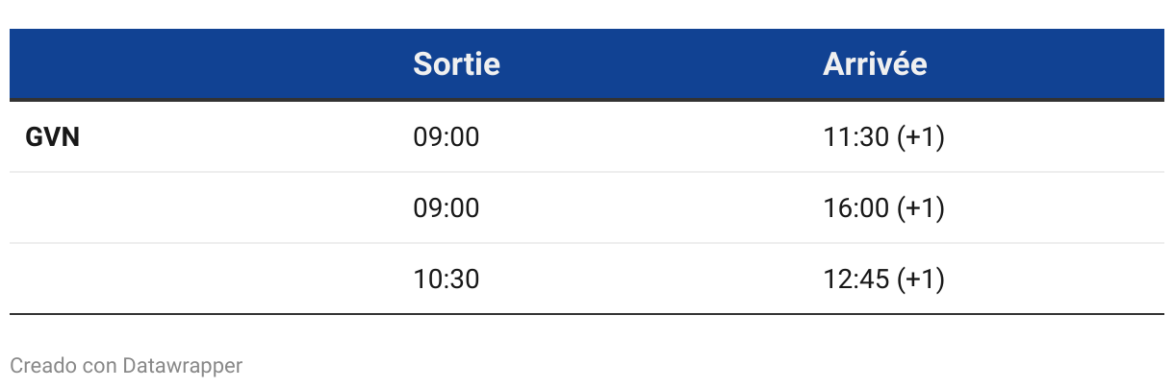The height and width of the screenshot is (388, 1174).
Task: Click the Sortie column header
Action: pos(456,64)
